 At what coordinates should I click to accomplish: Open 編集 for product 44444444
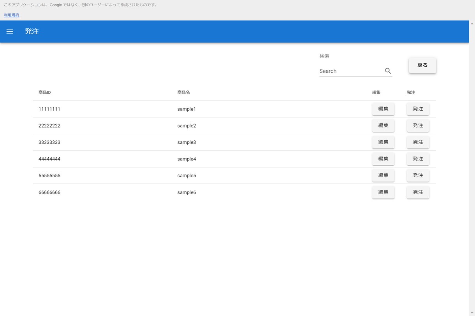point(383,159)
